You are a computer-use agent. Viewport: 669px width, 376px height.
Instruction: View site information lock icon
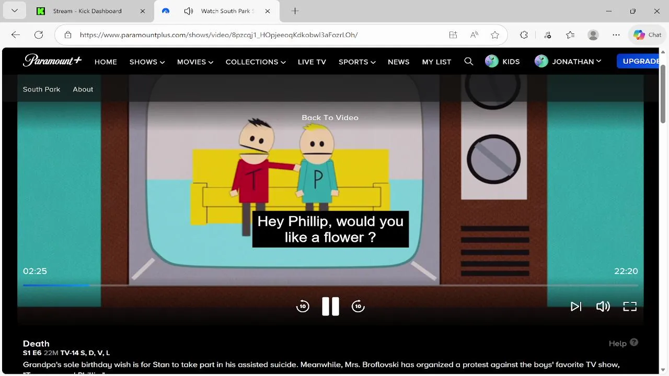(x=68, y=35)
